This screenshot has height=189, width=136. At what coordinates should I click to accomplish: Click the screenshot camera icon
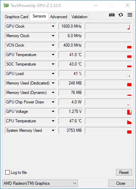[112, 15]
